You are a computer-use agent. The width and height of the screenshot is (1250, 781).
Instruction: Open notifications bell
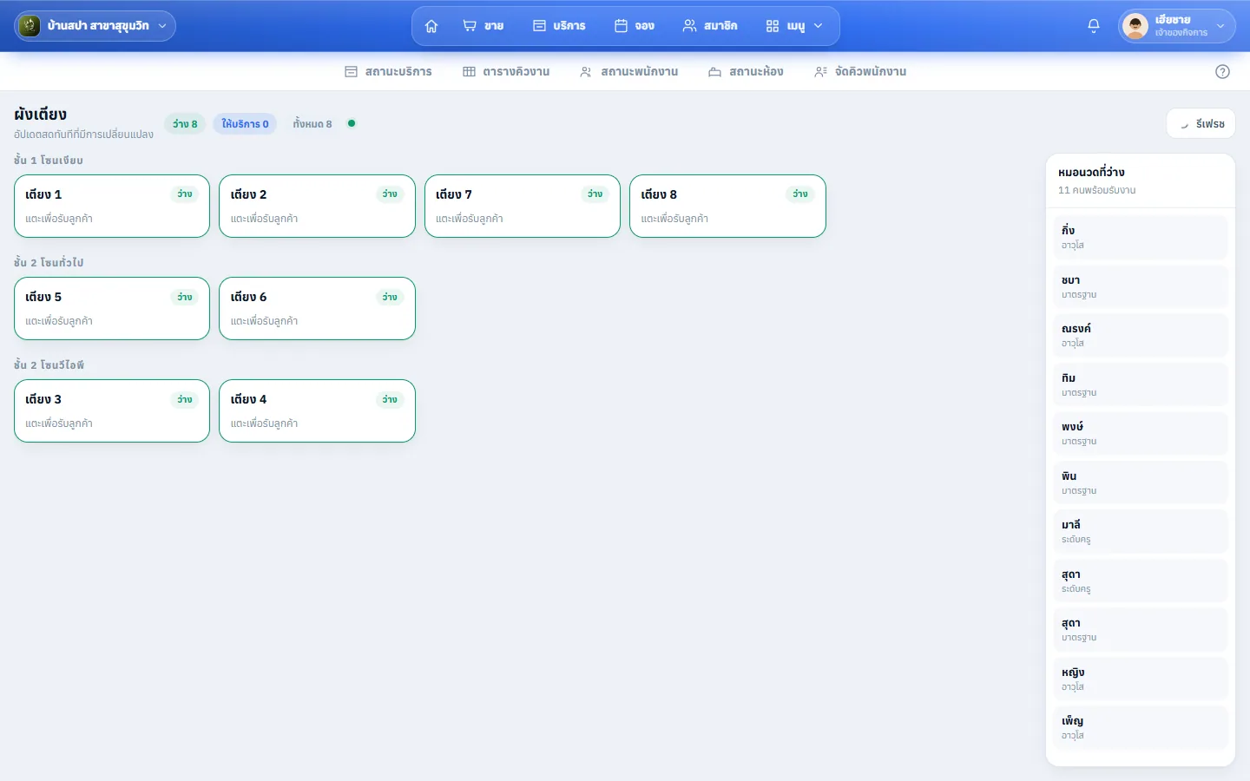(x=1094, y=26)
